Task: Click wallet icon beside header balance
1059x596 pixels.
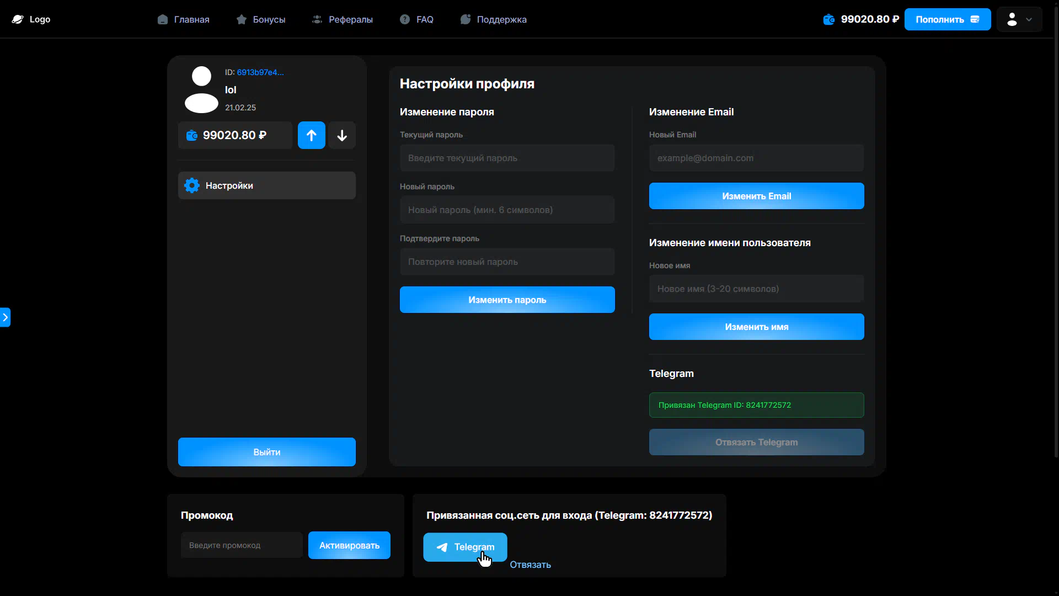Action: tap(828, 19)
